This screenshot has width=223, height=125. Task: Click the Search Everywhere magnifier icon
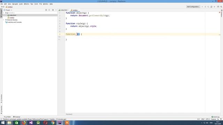(x=221, y=7)
